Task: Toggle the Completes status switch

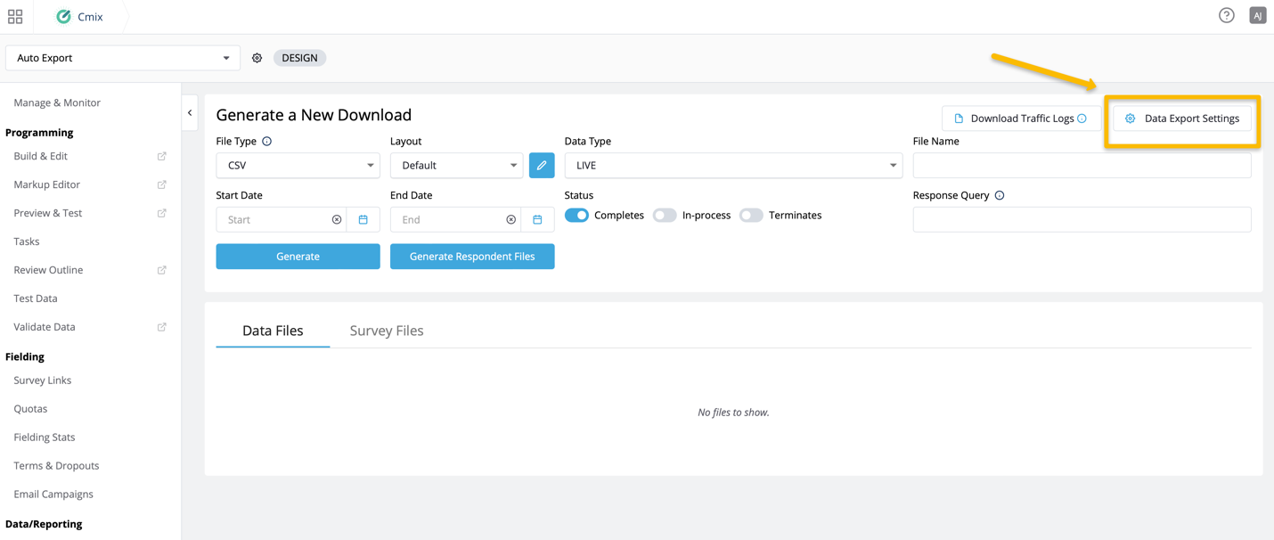Action: coord(576,216)
